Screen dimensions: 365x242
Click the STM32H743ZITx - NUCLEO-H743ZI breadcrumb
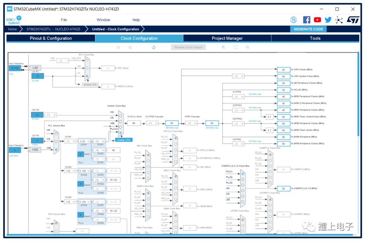click(x=53, y=29)
